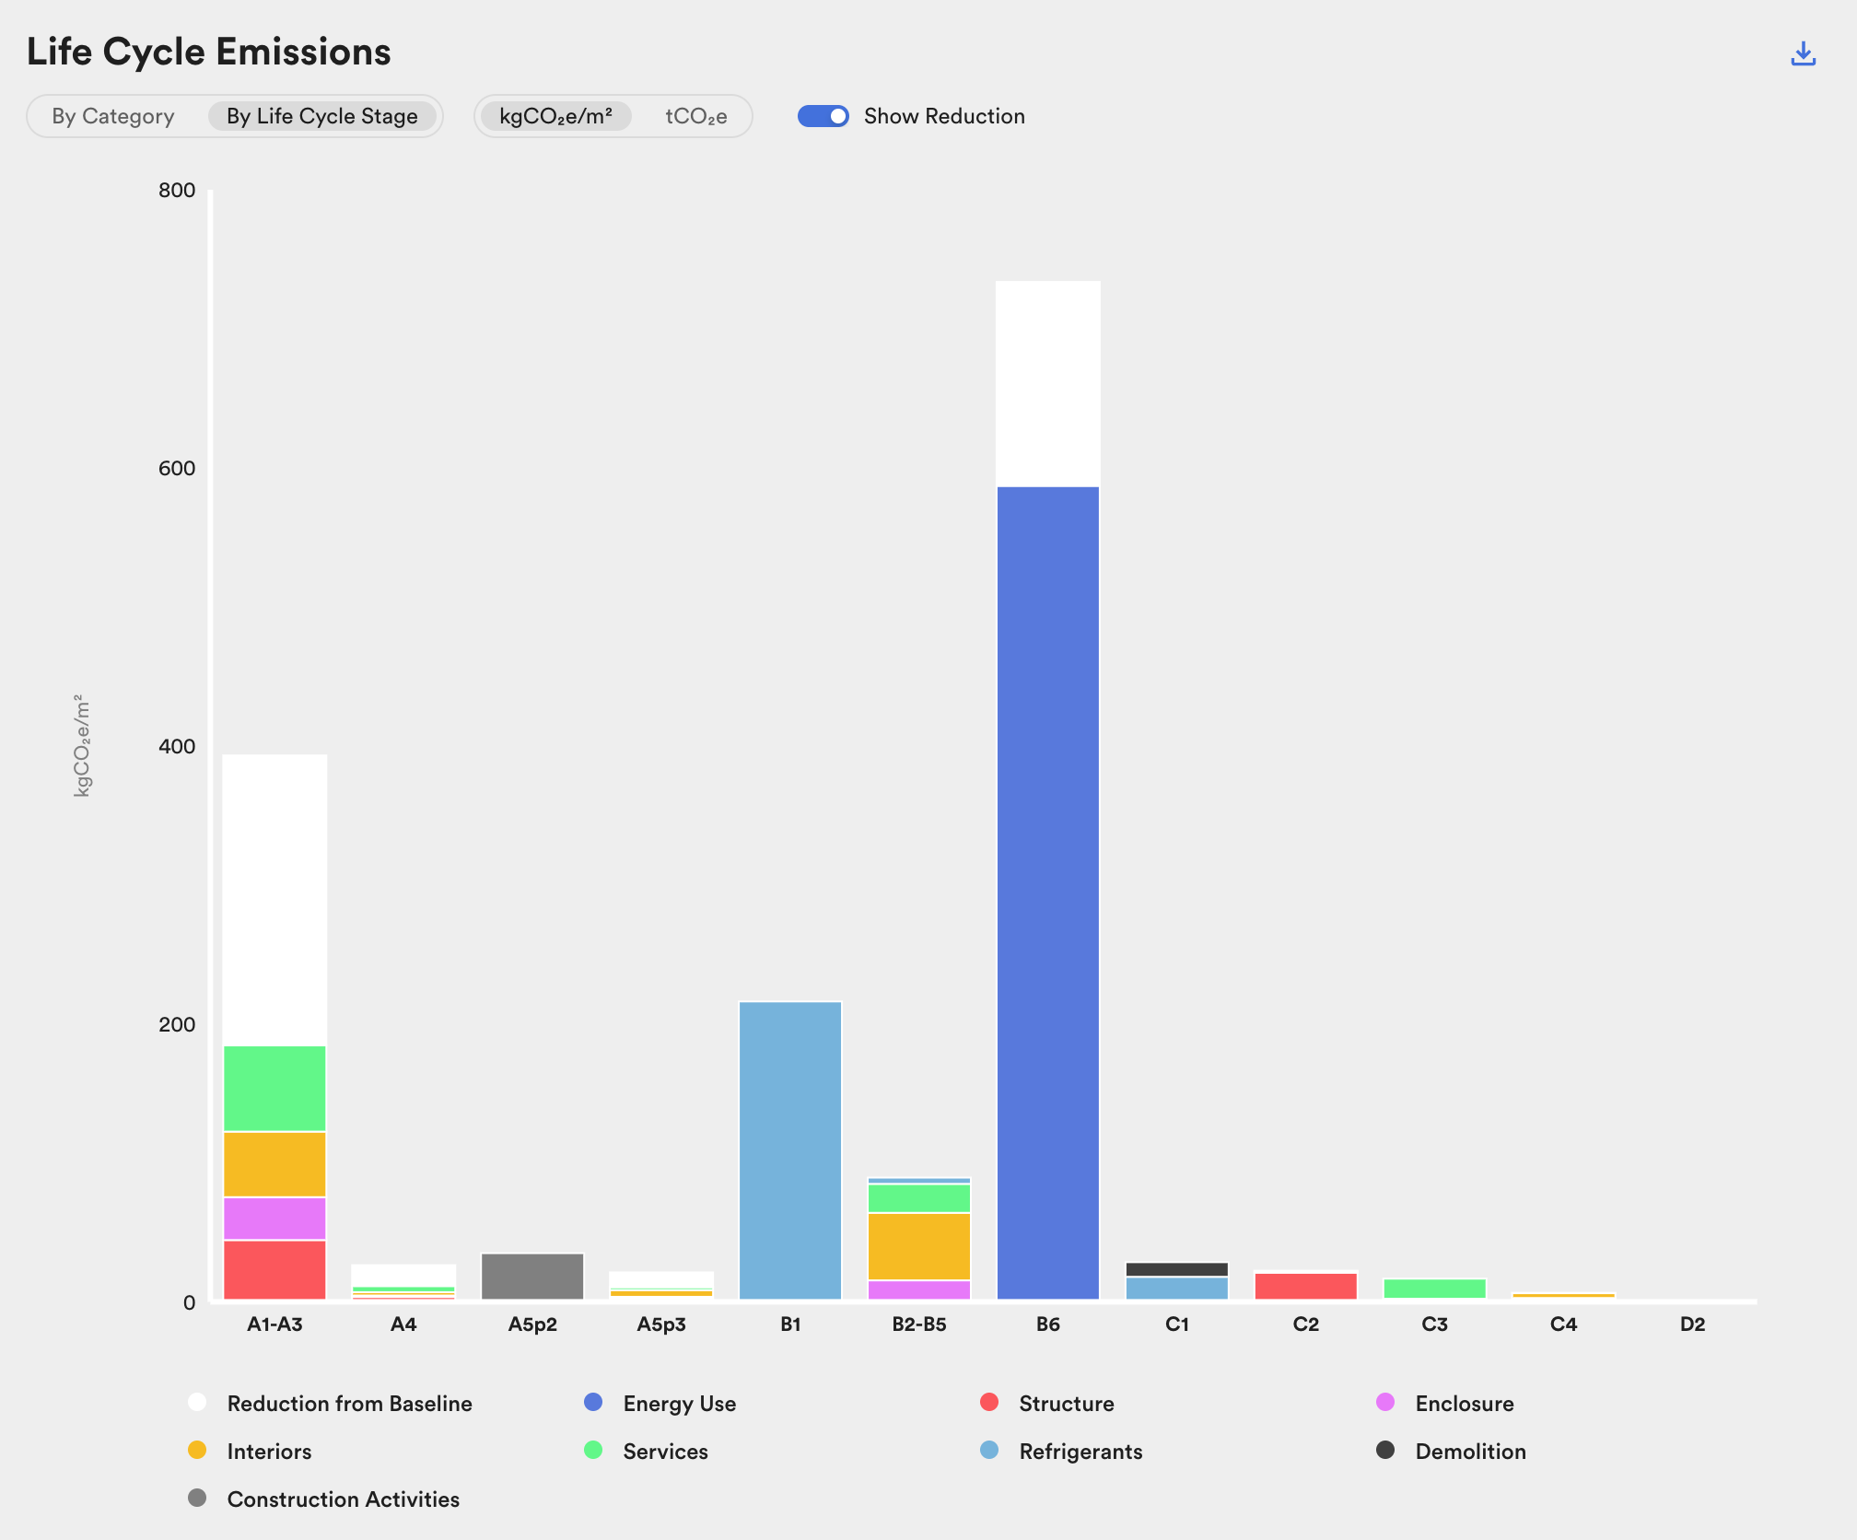Toggle the Enclosure legend entry

[1445, 1403]
